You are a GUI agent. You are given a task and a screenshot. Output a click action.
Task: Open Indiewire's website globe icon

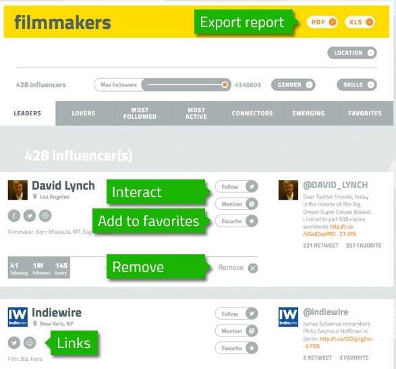click(x=30, y=343)
